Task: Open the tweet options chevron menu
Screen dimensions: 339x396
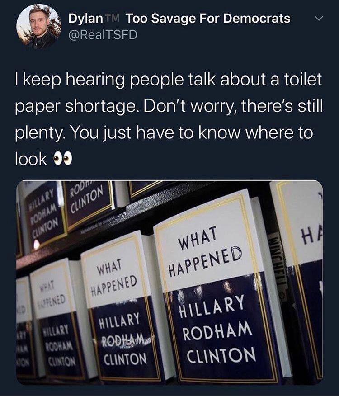Action: tap(319, 19)
